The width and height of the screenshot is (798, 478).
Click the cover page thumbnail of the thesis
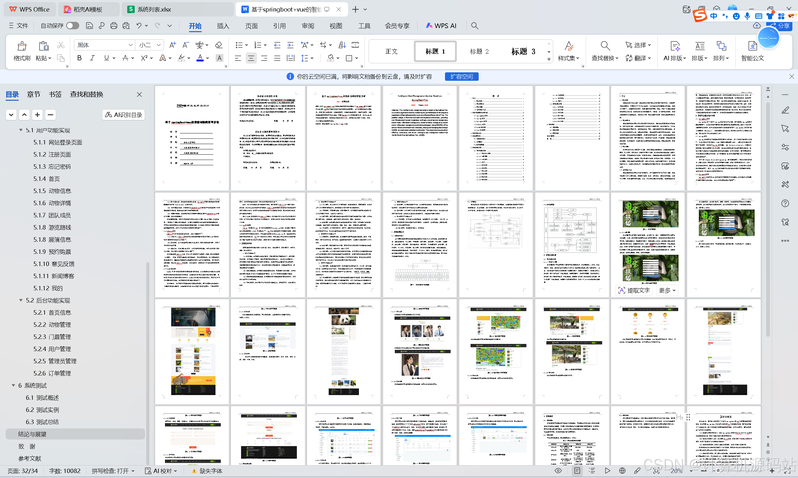192,138
